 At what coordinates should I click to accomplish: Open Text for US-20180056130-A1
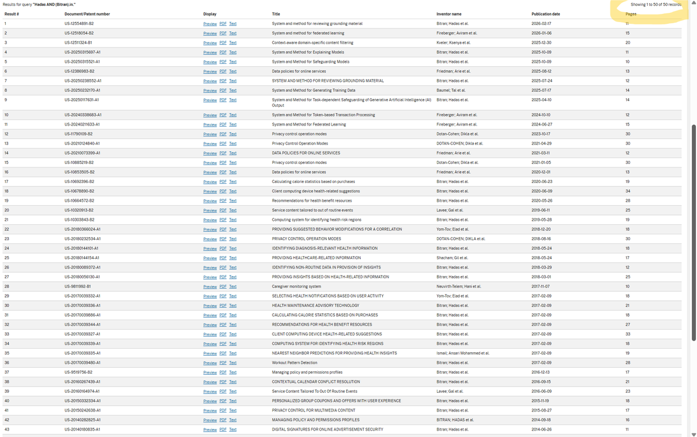[x=233, y=277]
